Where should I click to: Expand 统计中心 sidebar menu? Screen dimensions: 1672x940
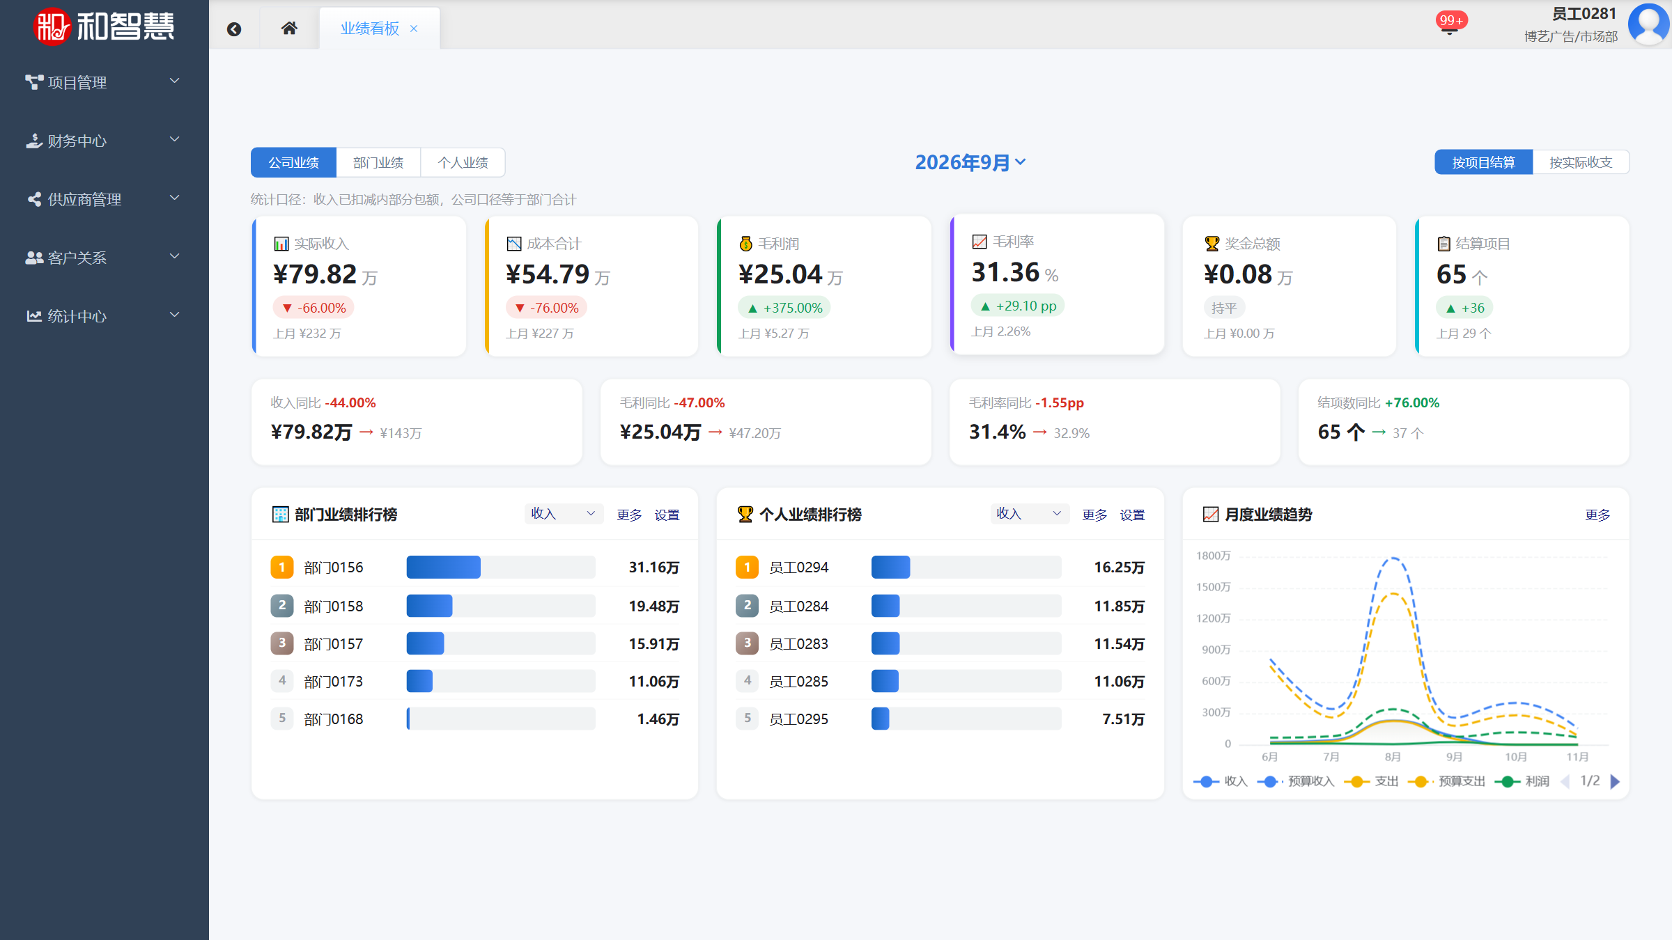[x=104, y=316]
